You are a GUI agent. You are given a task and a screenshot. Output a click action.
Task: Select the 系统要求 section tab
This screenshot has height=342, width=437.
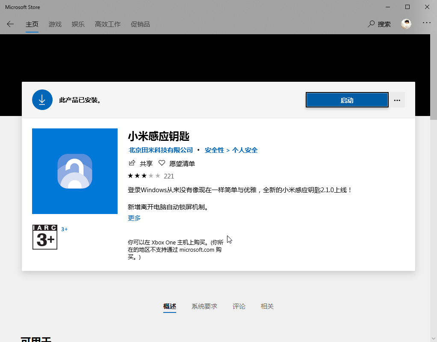click(204, 306)
